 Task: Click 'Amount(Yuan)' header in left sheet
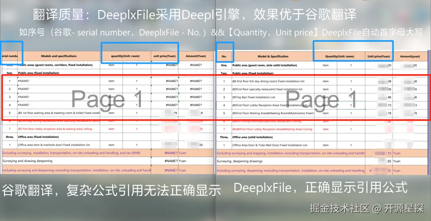(196, 56)
